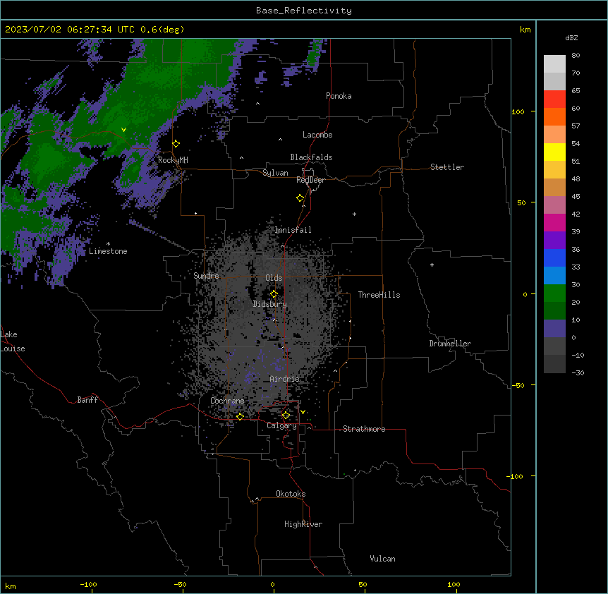Click the RockyMH map label
Viewport: 608px width, 594px height.
[x=173, y=160]
